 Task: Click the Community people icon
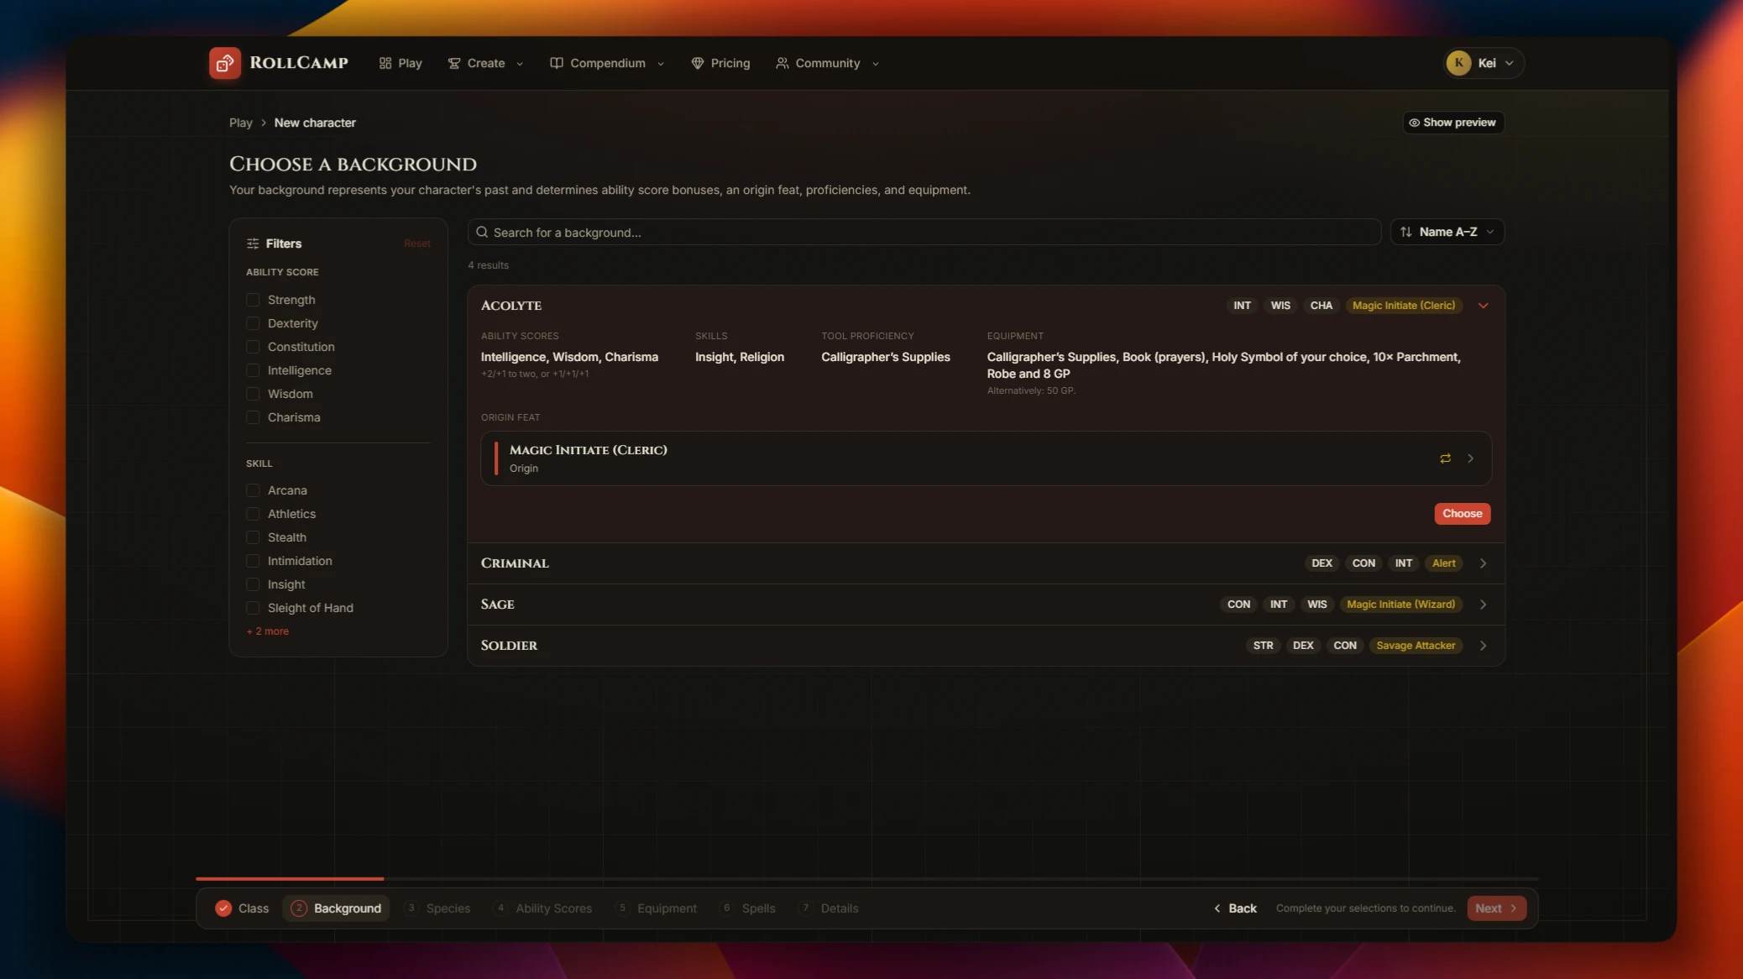click(782, 63)
